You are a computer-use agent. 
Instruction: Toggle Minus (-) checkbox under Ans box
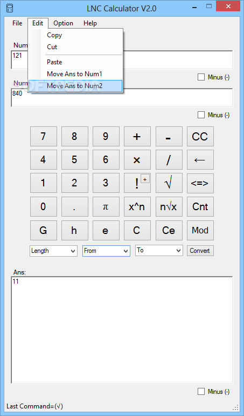click(201, 391)
